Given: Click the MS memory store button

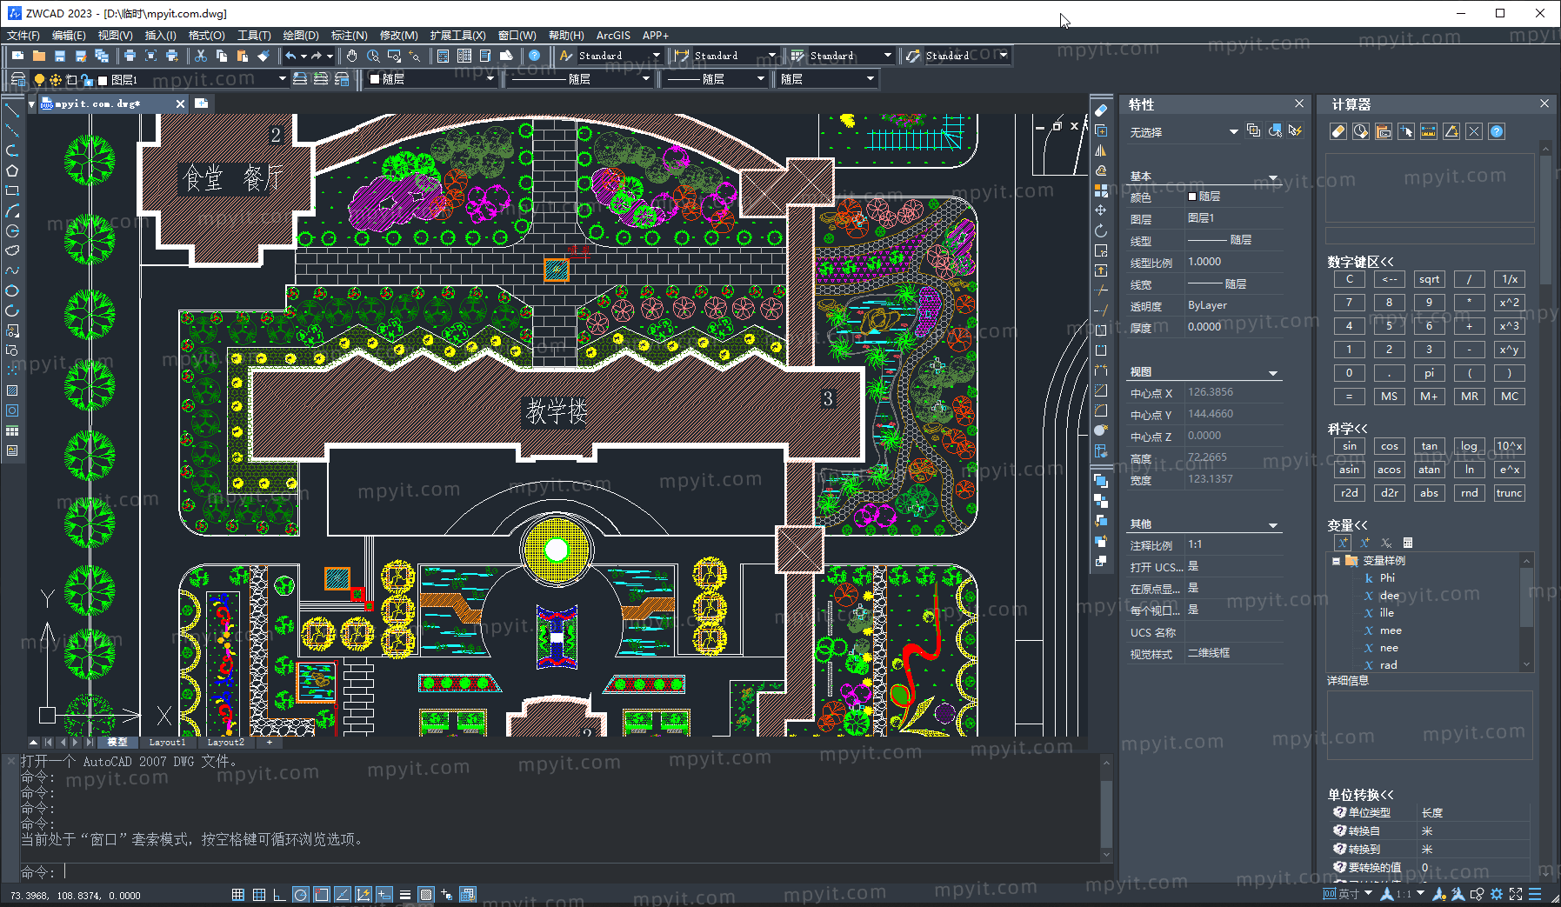Looking at the screenshot, I should click(1389, 396).
